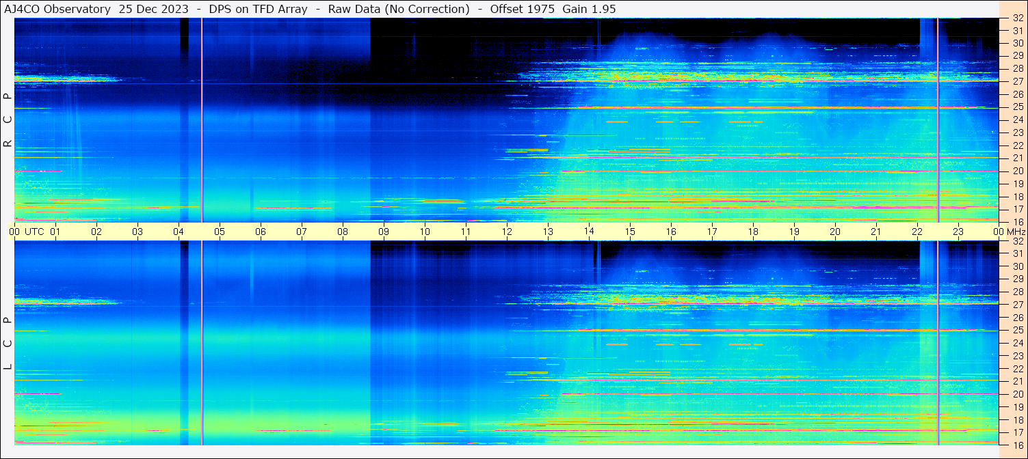
Task: Click the 25 MHz label of LCP panel
Action: pos(1018,331)
